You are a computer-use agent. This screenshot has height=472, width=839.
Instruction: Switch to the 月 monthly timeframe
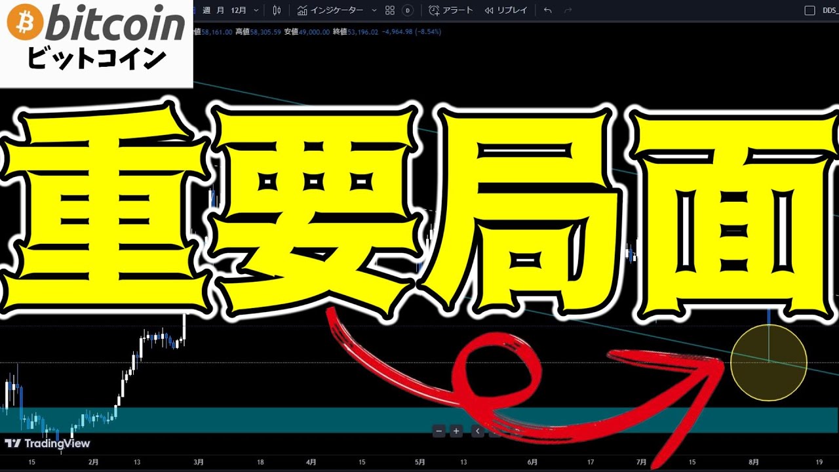click(x=221, y=10)
